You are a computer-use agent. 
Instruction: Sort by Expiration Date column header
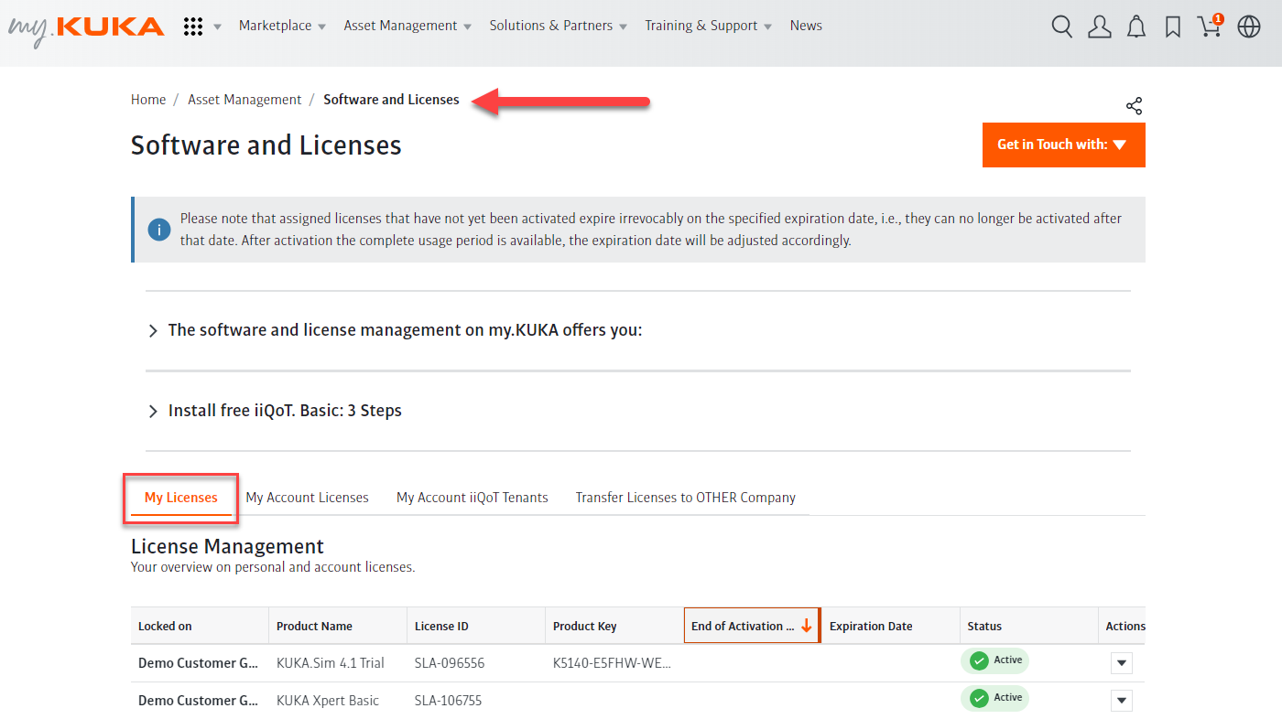(891, 626)
